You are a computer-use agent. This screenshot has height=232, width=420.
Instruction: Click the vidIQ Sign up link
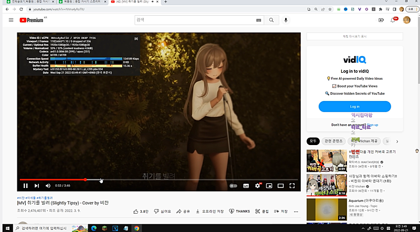tap(372, 125)
